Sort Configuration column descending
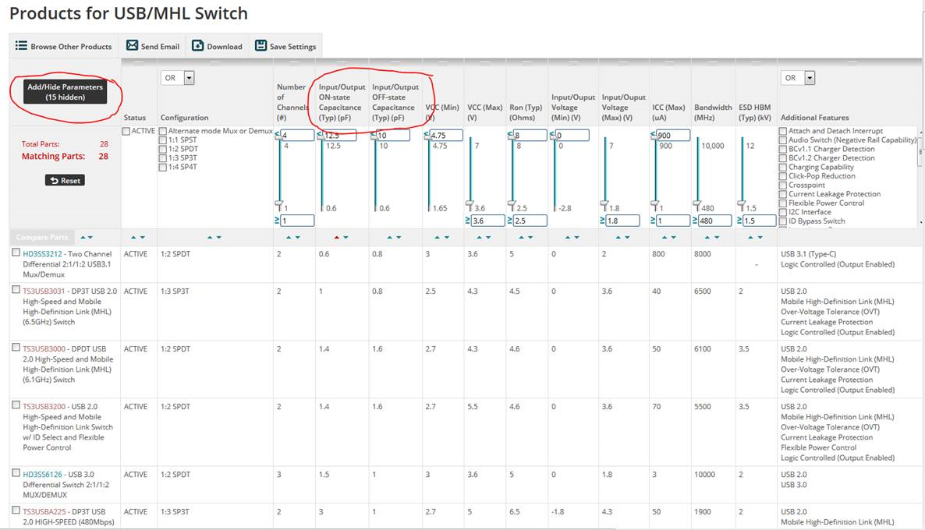Viewport: 925px width, 530px height. click(219, 237)
